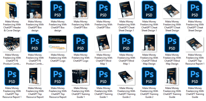
Task: Select Cheat Sheet Design 1 image thumbnail
Action: tap(126, 9)
